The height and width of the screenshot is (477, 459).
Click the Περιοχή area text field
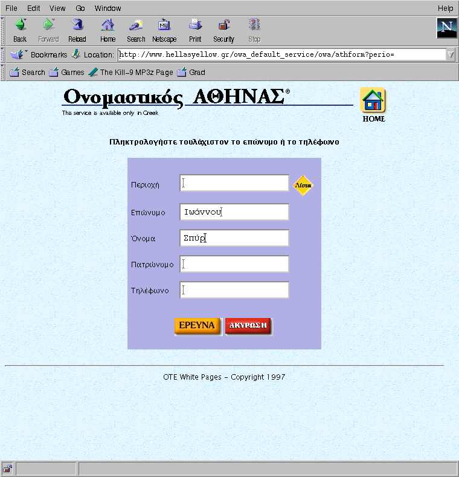(x=234, y=183)
